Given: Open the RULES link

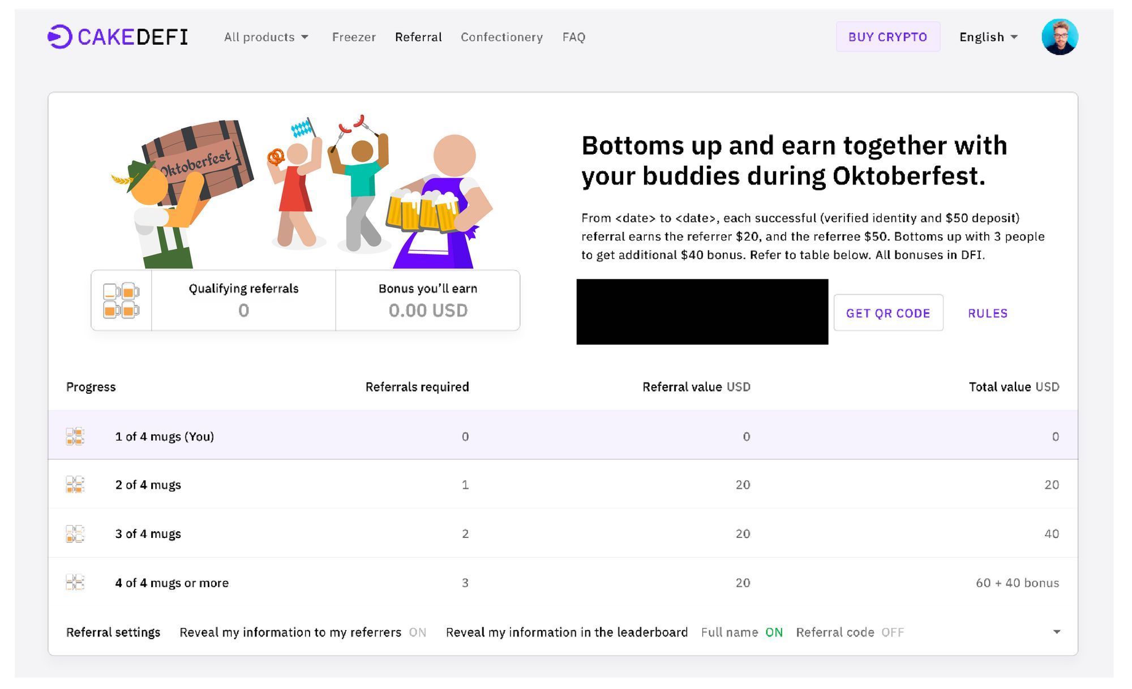Looking at the screenshot, I should click(987, 313).
